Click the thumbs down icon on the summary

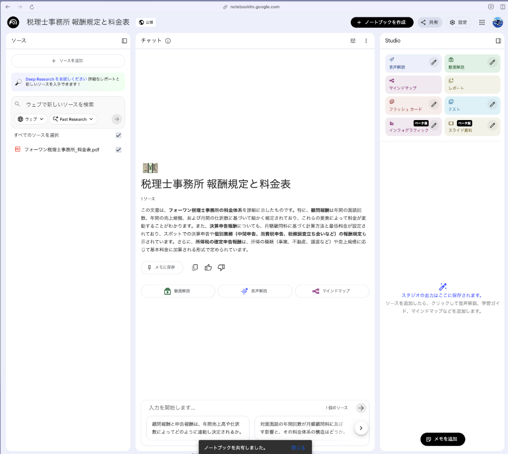(x=221, y=267)
